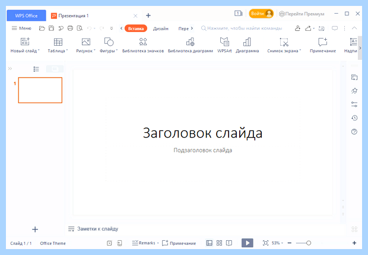Add slide with plus under thumbnails
The height and width of the screenshot is (255, 368).
pyautogui.click(x=35, y=229)
